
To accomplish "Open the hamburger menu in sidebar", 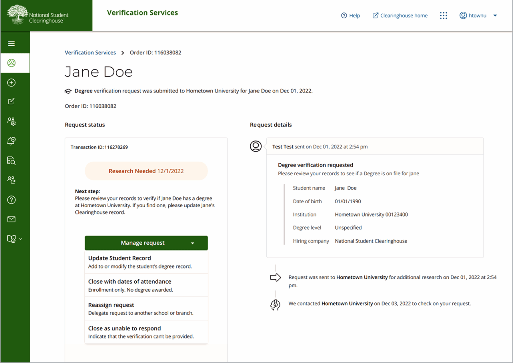I will [11, 43].
